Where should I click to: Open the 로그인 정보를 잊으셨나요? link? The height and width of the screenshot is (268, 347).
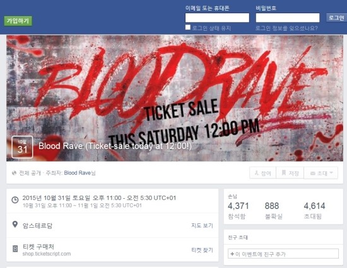tap(286, 28)
